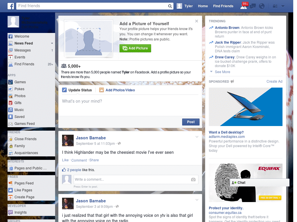Click the September 5 at 11:03pm timestamp
297x222 pixels.
pos(95,144)
